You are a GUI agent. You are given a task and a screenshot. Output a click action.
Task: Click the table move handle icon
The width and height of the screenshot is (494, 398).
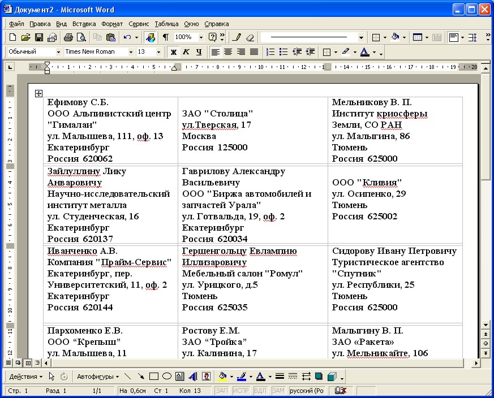[x=38, y=93]
